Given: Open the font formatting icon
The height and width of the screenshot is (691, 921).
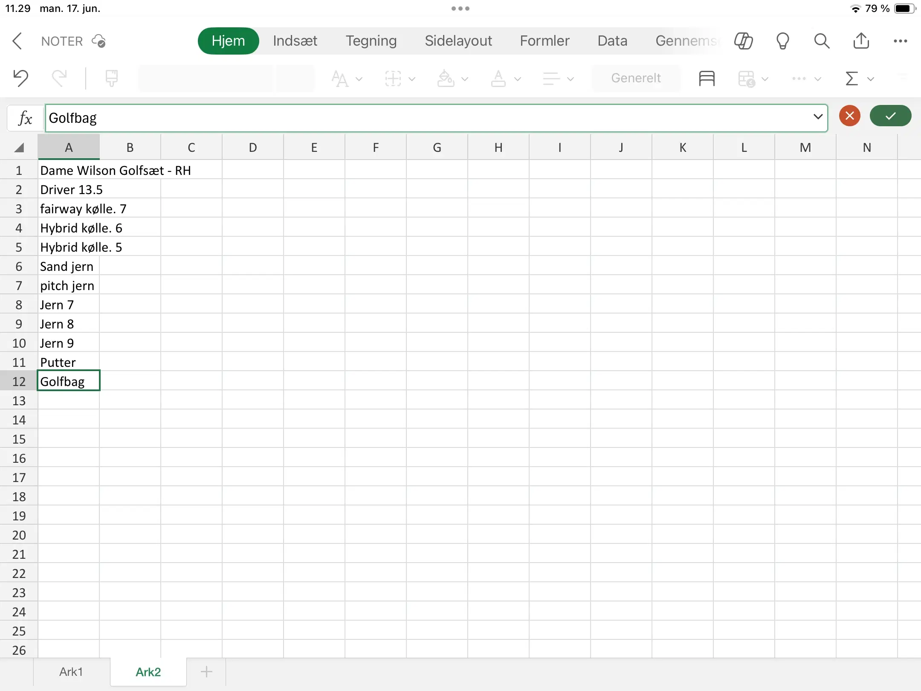Looking at the screenshot, I should click(340, 78).
